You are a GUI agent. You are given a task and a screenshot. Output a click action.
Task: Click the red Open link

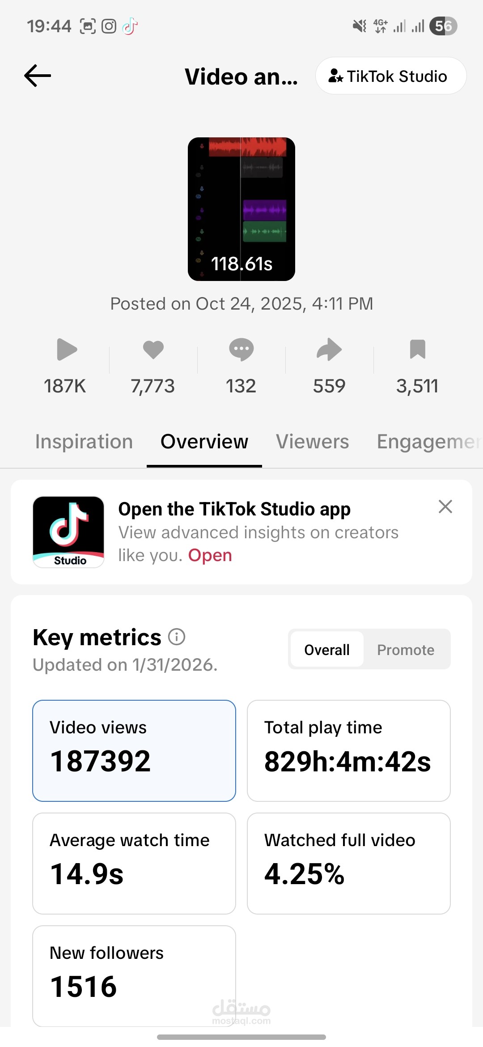click(210, 555)
